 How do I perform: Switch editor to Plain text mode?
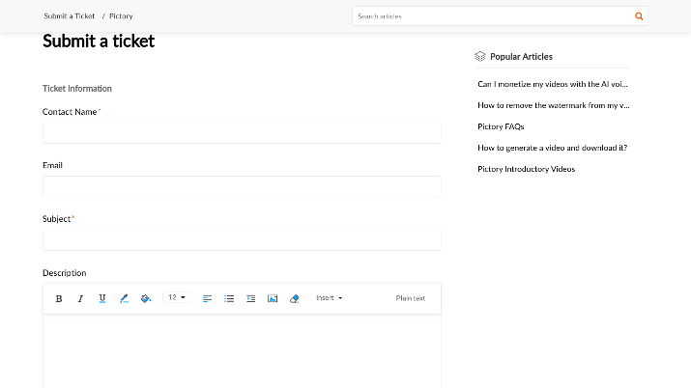coord(411,298)
